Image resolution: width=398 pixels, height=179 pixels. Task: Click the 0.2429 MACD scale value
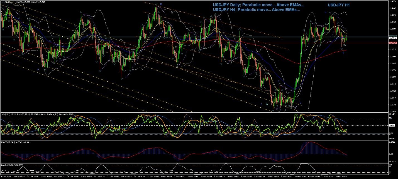[x=392, y=142]
